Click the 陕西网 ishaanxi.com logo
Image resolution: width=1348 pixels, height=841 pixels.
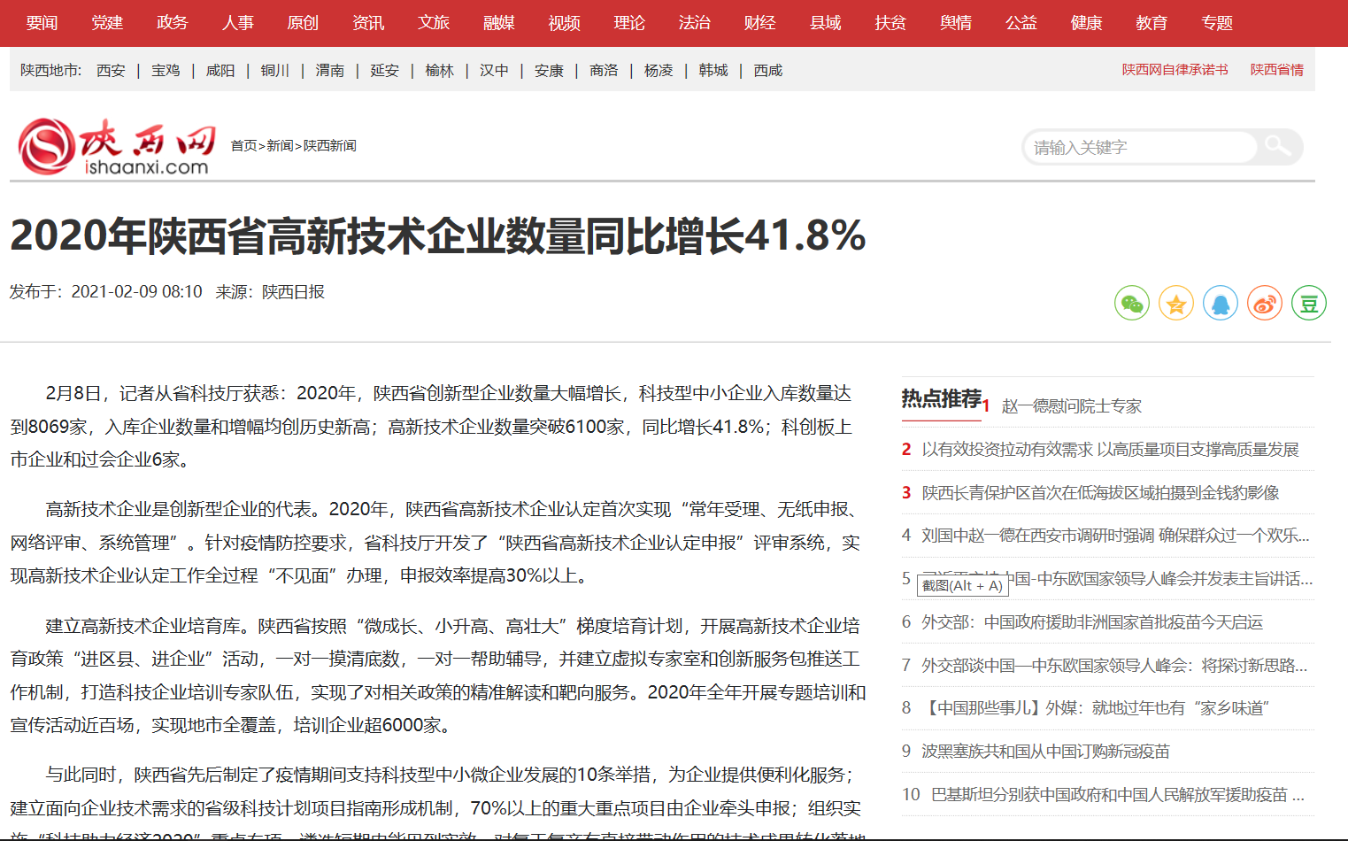[116, 146]
